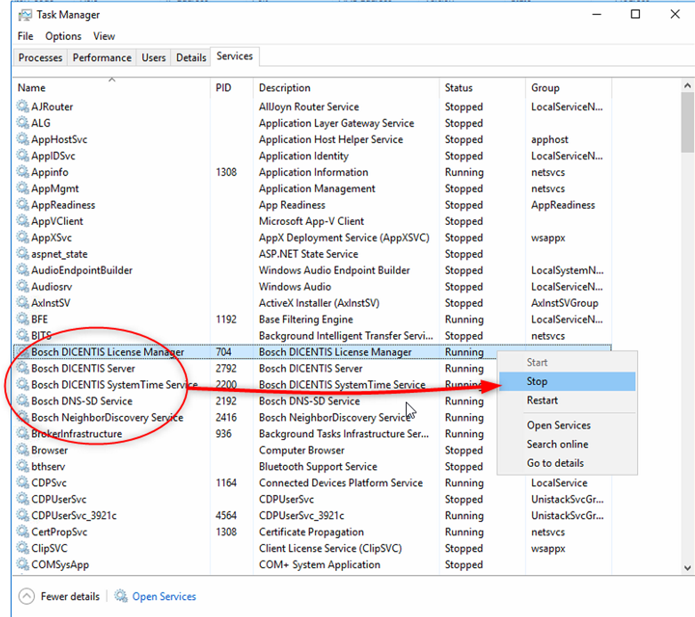Choose Restart in the context menu
The image size is (695, 617).
click(543, 400)
